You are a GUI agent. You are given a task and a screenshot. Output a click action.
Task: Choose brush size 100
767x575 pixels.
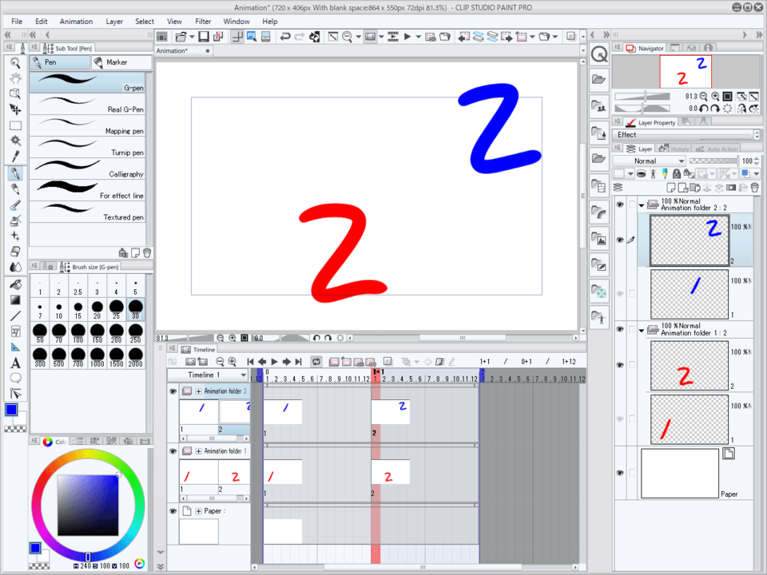click(x=78, y=335)
